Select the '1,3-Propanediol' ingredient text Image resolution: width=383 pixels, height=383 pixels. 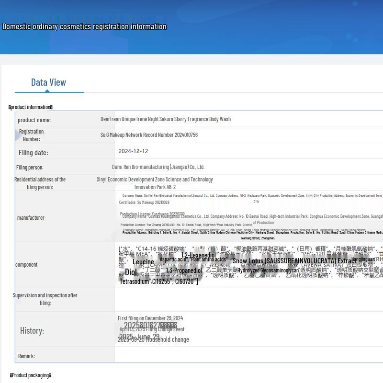coord(184,270)
